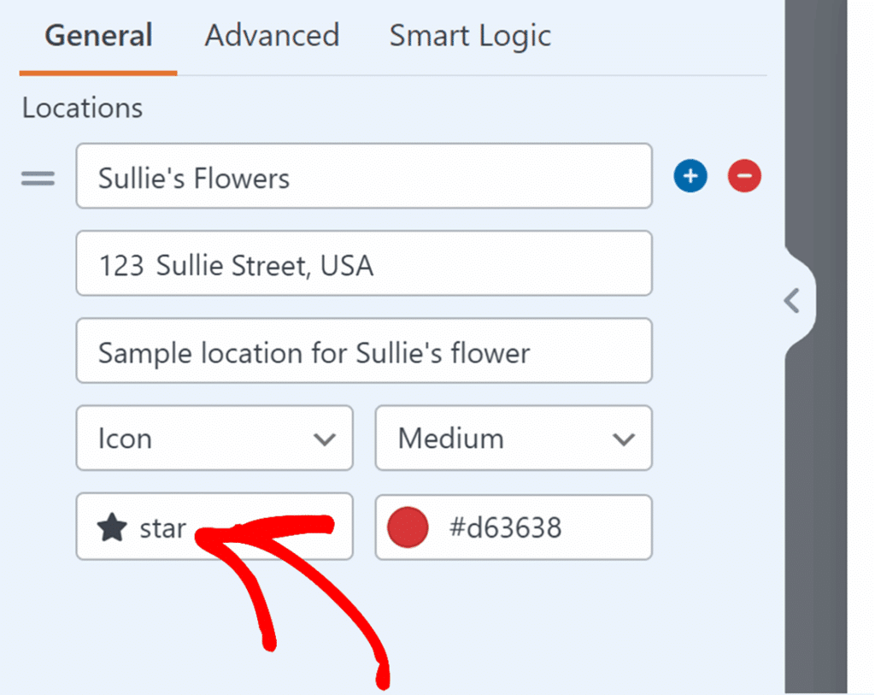
Task: Click the sample location description field
Action: pos(364,350)
